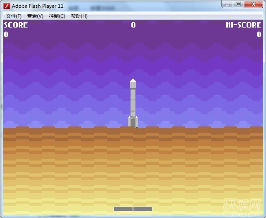Screen dimensions: 266x218
Task: Click the 快猴网 watermark logo
Action: click(242, 207)
